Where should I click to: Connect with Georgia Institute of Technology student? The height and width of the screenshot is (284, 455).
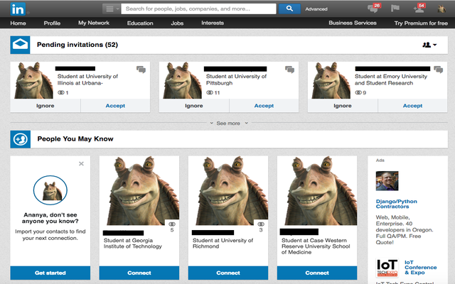pyautogui.click(x=139, y=273)
